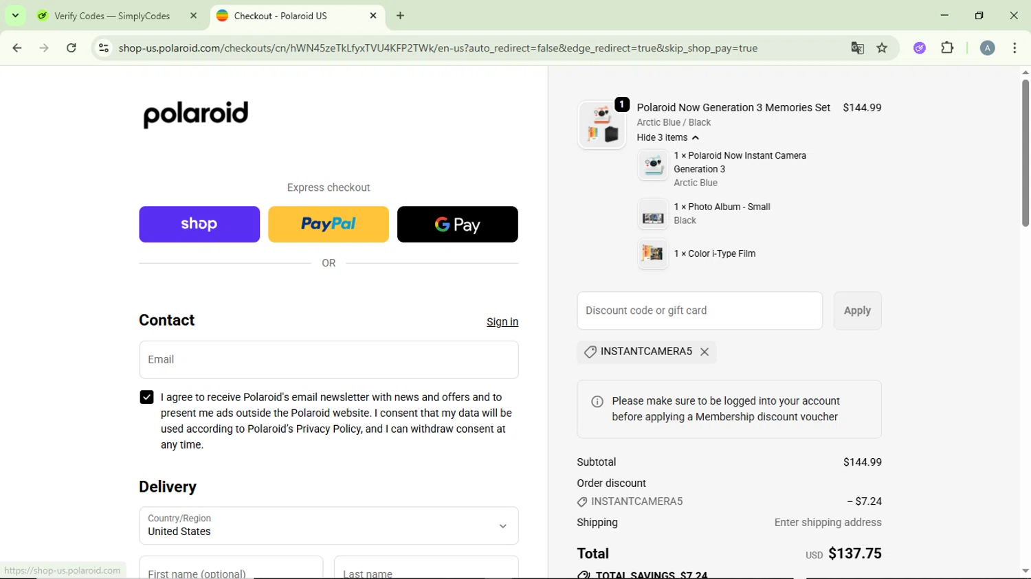Image resolution: width=1031 pixels, height=579 pixels.
Task: Click the Polaroid Now Generation 3 Memories Set title
Action: pos(733,108)
